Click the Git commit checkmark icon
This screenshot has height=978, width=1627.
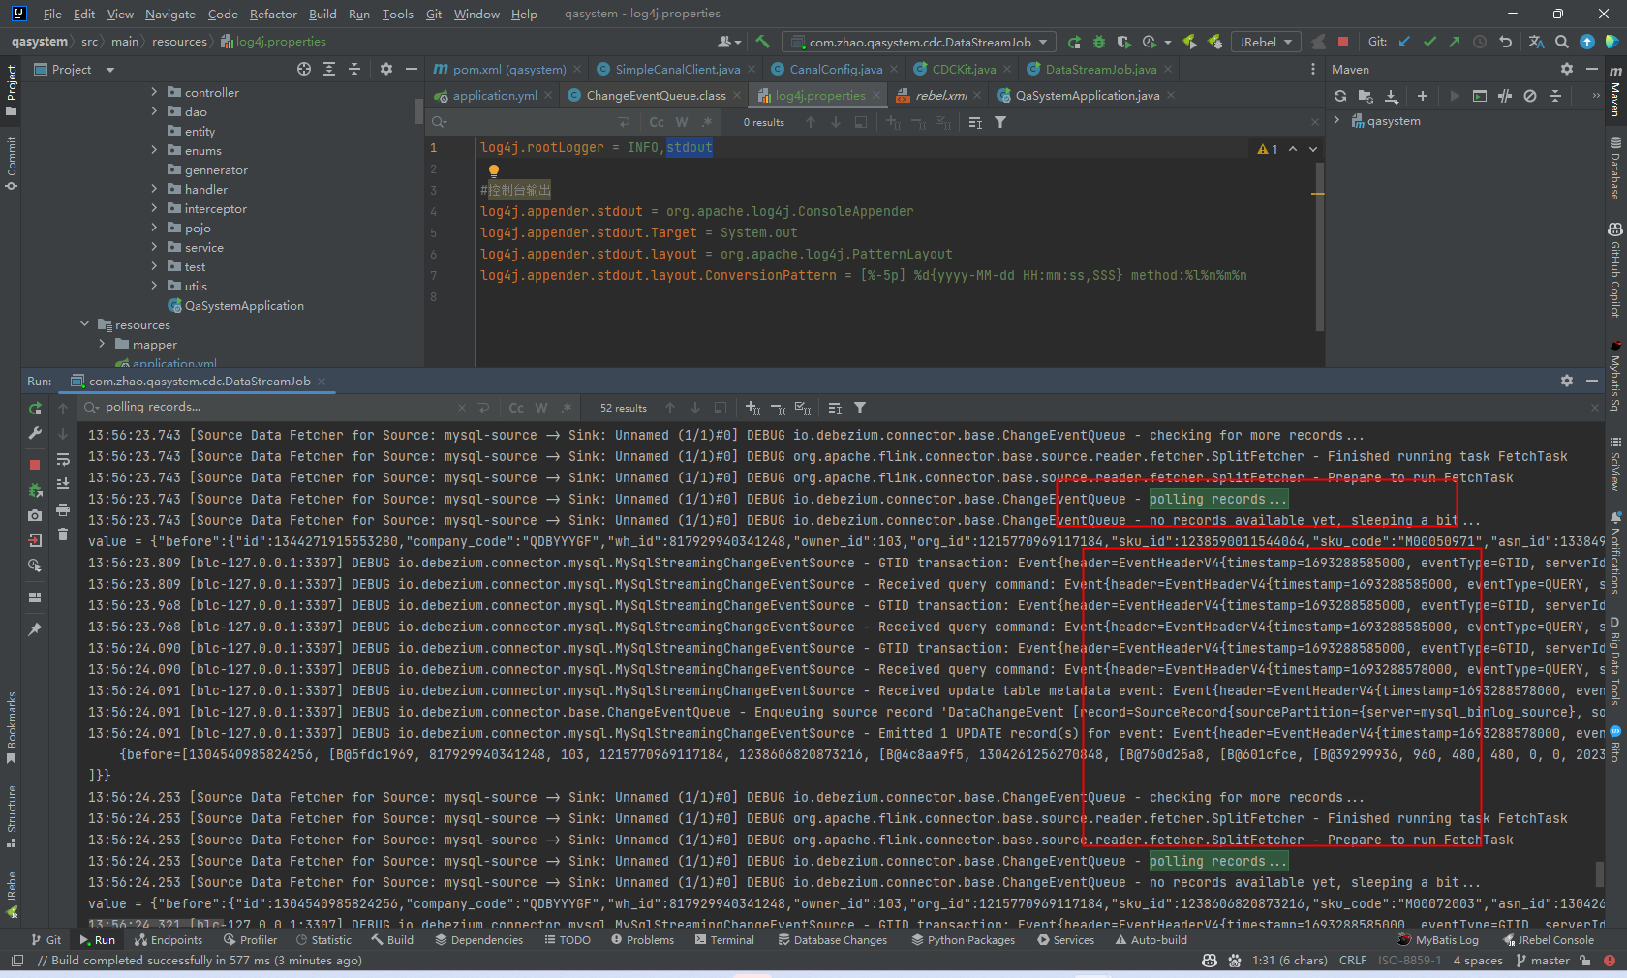(1429, 42)
